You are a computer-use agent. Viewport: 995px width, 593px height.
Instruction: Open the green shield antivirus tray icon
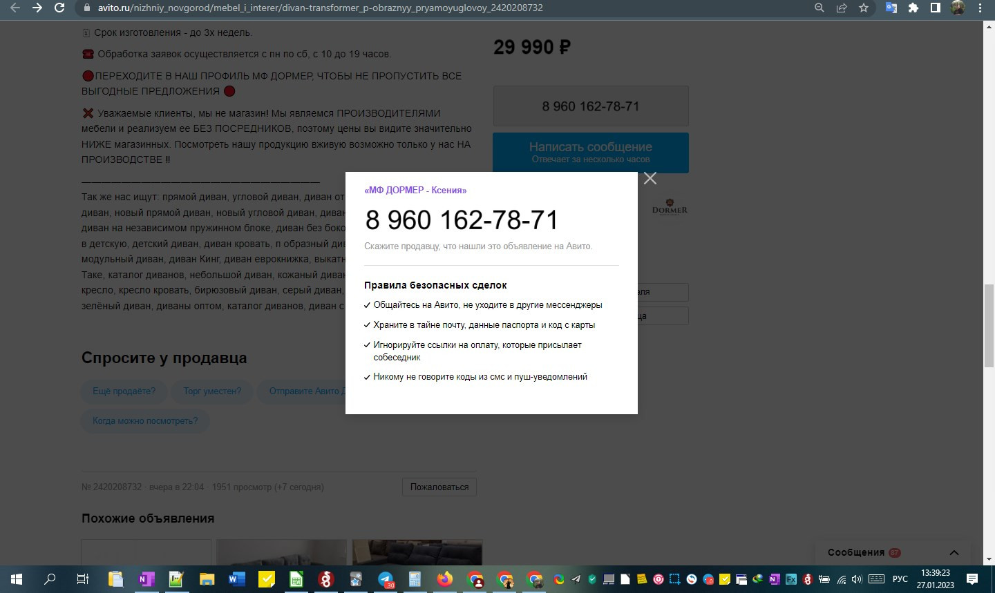click(592, 579)
